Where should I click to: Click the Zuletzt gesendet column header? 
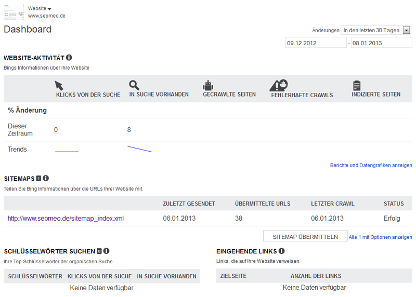pyautogui.click(x=189, y=204)
